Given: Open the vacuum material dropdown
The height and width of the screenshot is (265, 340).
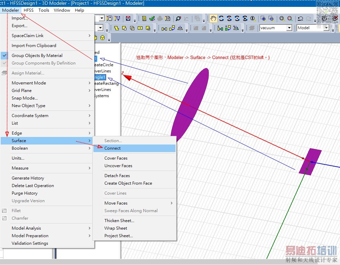Looking at the screenshot, I should [x=289, y=28].
